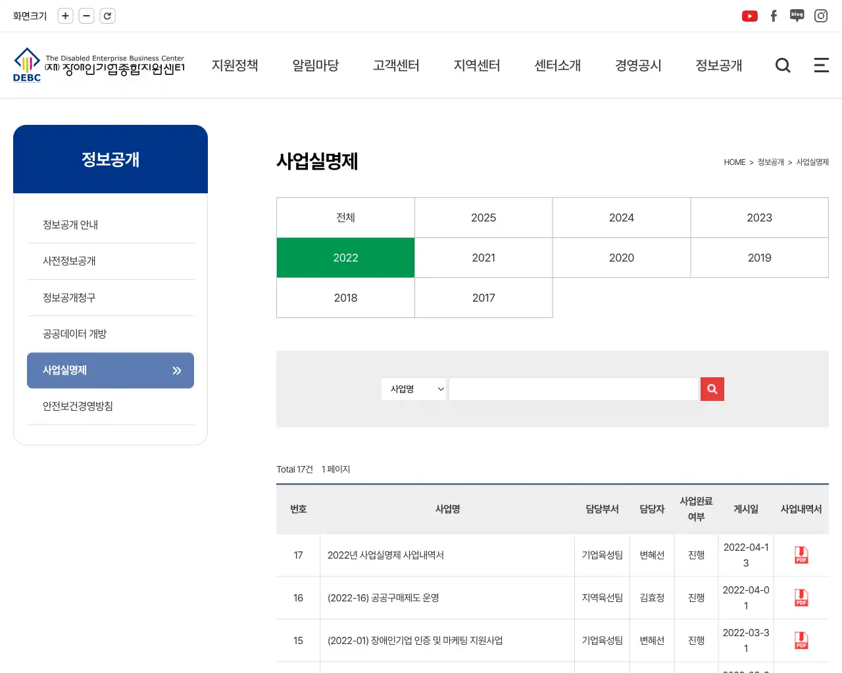Click the 정보공개 sidebar title banner
The height and width of the screenshot is (673, 842).
tap(111, 159)
